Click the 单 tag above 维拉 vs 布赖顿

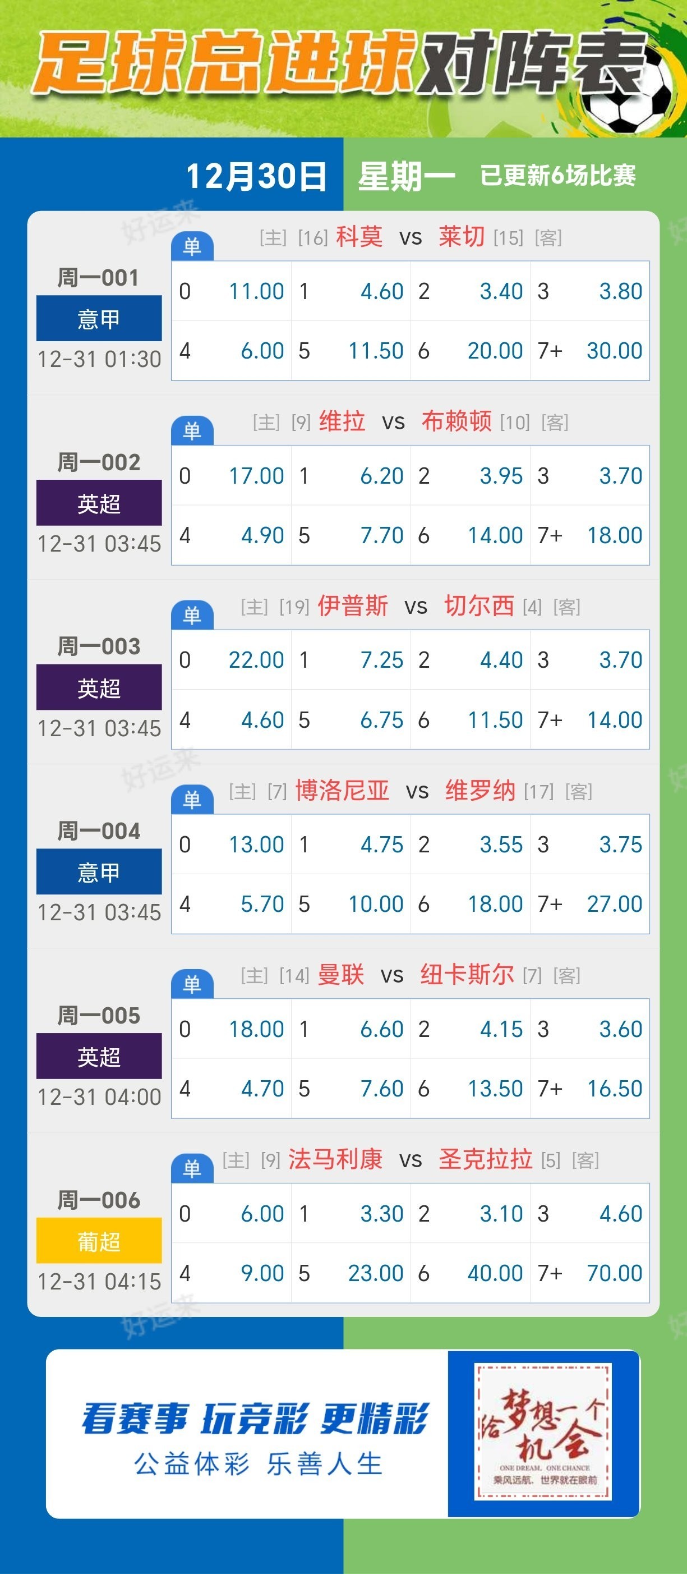point(192,431)
